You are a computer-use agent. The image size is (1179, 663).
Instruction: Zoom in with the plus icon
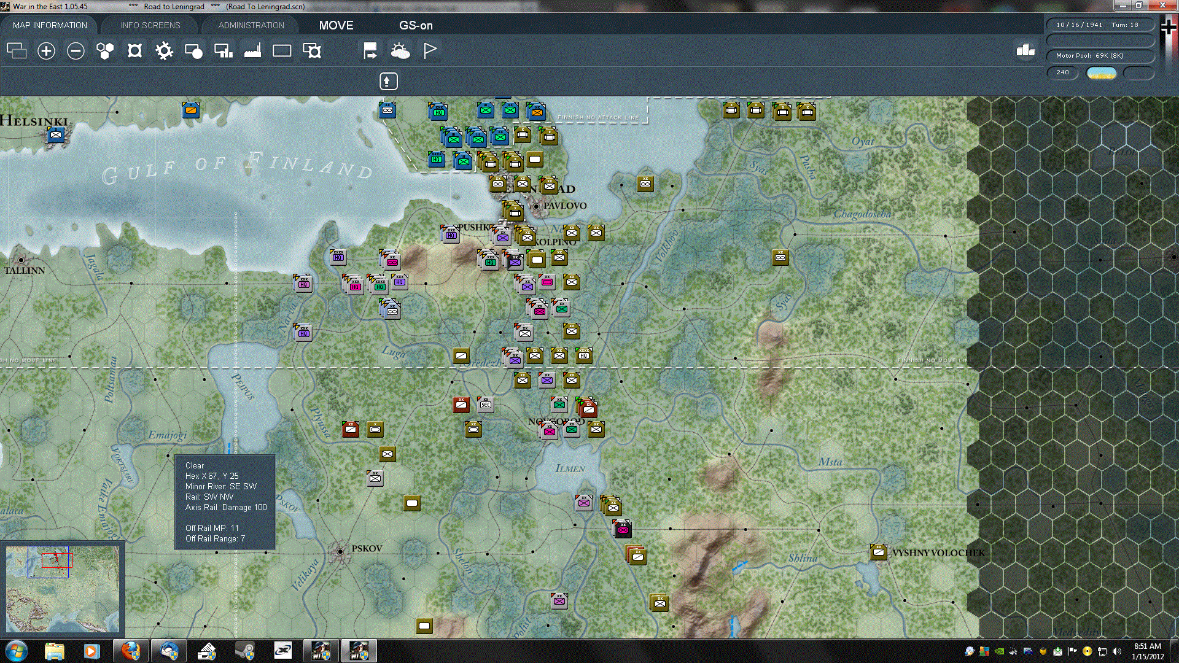[46, 50]
